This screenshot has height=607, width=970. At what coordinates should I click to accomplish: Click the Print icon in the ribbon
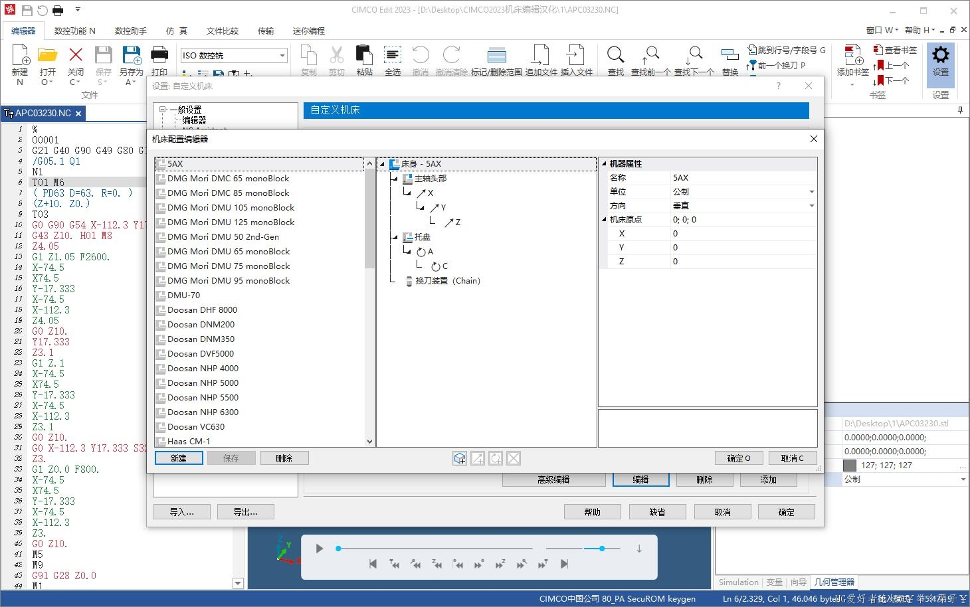click(x=159, y=55)
